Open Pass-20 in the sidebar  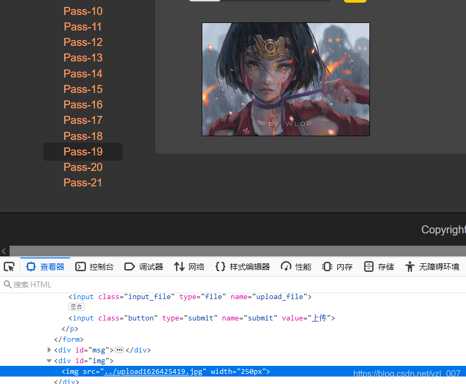83,167
